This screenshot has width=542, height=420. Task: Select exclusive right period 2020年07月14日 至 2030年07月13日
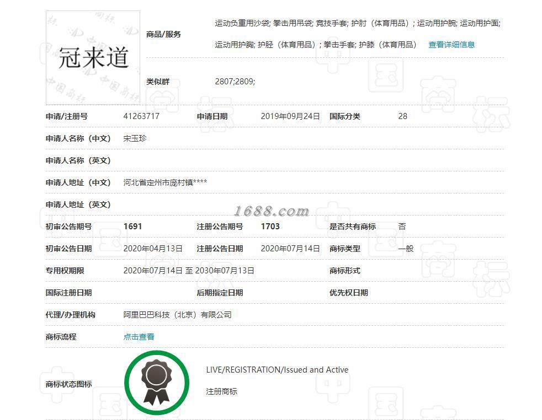189,271
